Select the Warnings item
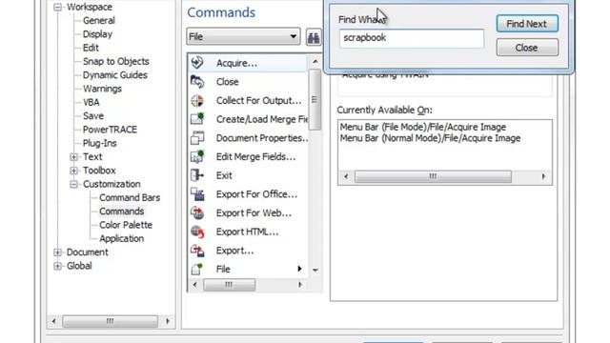Screen dimensions: 610x343 point(102,89)
